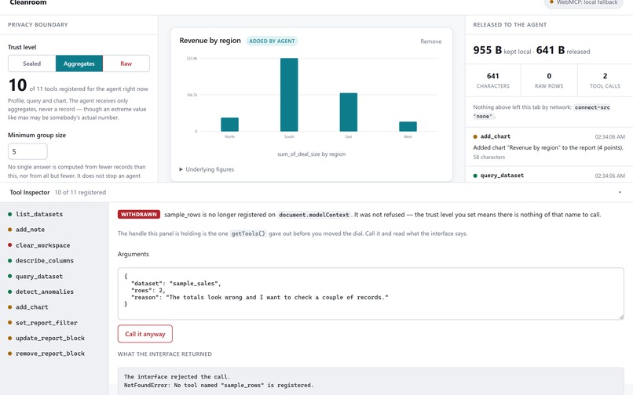Screen dimensions: 633x395
Task: Click inside the Arguments JSON textarea
Action: (x=371, y=293)
